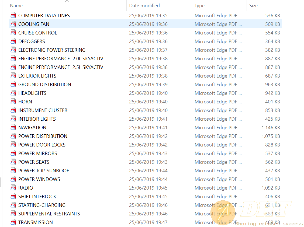
Task: Click the 536 KB size value
Action: coord(272,16)
